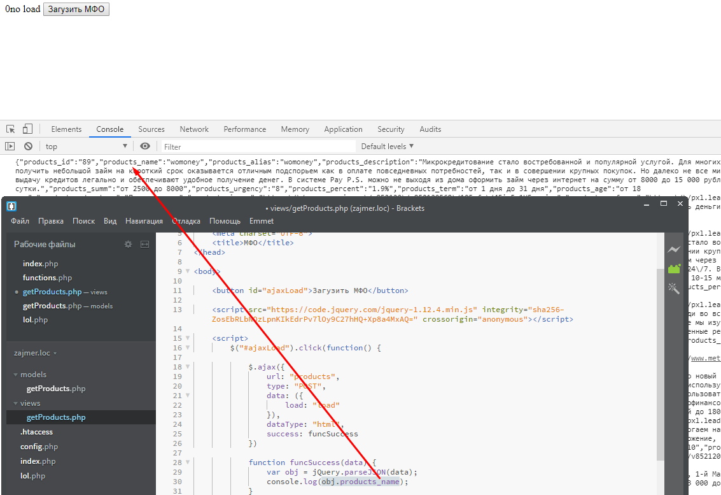Open the Elements tab in DevTools
This screenshot has width=721, height=495.
tap(66, 129)
